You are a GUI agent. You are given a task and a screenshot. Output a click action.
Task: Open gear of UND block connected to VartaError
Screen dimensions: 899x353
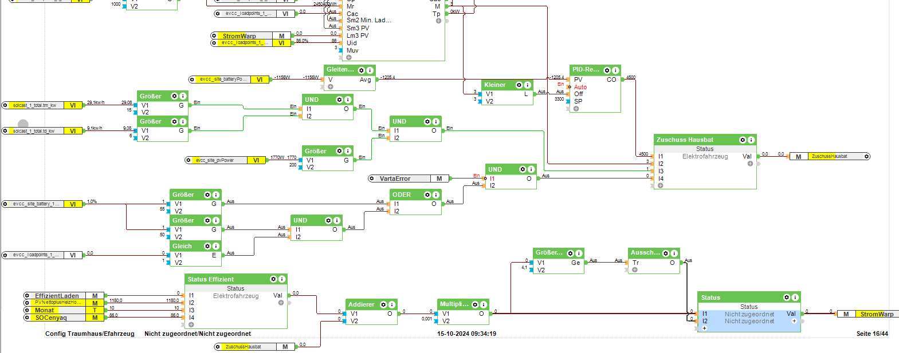(x=523, y=169)
